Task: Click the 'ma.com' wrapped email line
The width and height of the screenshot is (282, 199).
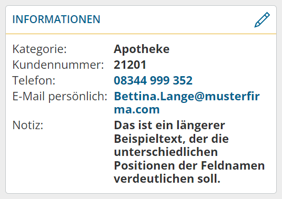Action: [x=137, y=109]
